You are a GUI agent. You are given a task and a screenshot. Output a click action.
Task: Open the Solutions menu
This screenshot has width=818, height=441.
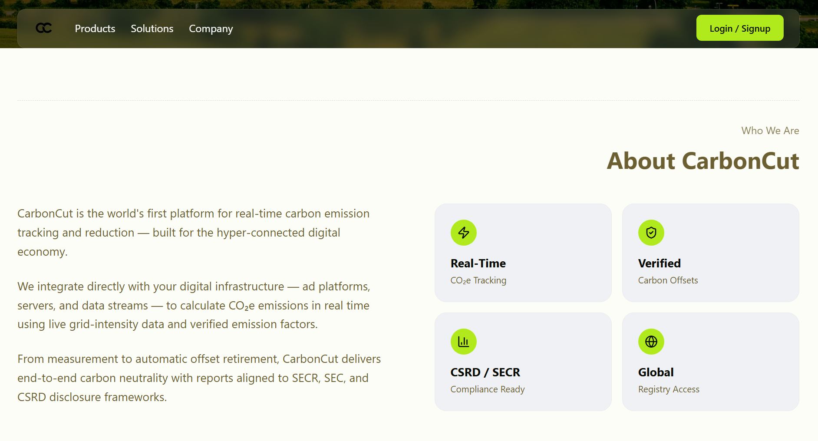(152, 29)
